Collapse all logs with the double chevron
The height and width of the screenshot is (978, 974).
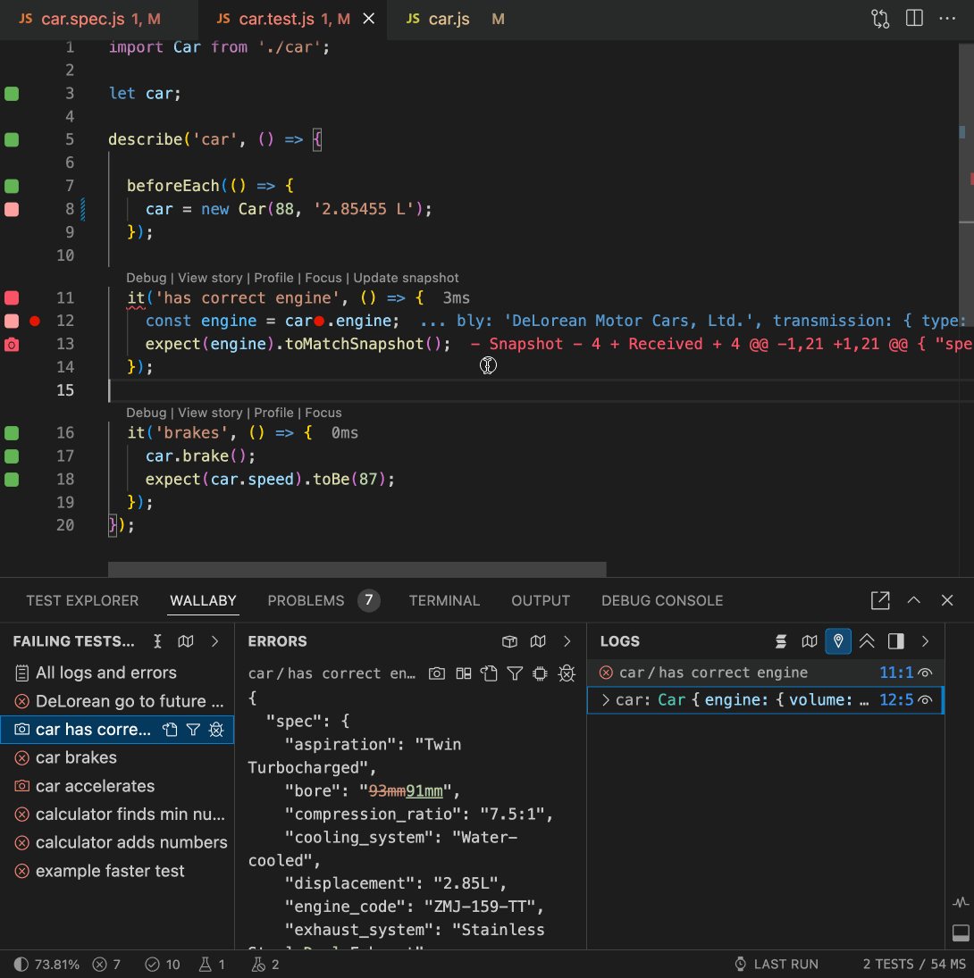point(867,641)
